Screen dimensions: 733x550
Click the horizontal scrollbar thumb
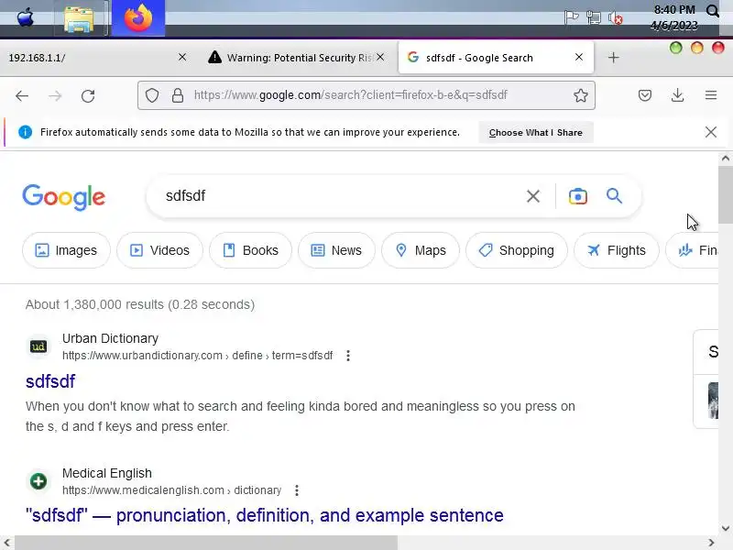pyautogui.click(x=205, y=543)
